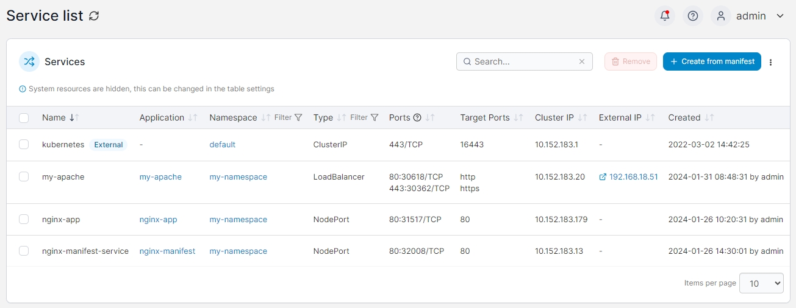Open the three-dot table settings menu
Screen dimensions: 796x308
coord(770,62)
